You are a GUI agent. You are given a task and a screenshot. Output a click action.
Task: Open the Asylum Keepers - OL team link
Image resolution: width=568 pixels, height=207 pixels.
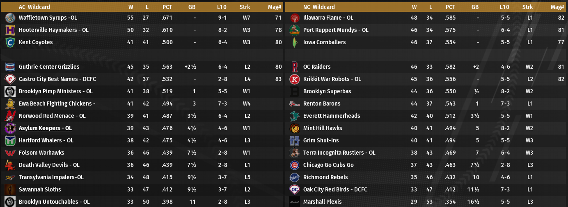click(x=45, y=128)
